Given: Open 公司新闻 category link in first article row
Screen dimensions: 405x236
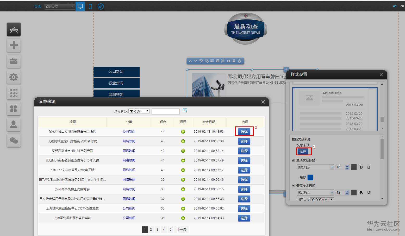Looking at the screenshot, I should tap(129, 132).
